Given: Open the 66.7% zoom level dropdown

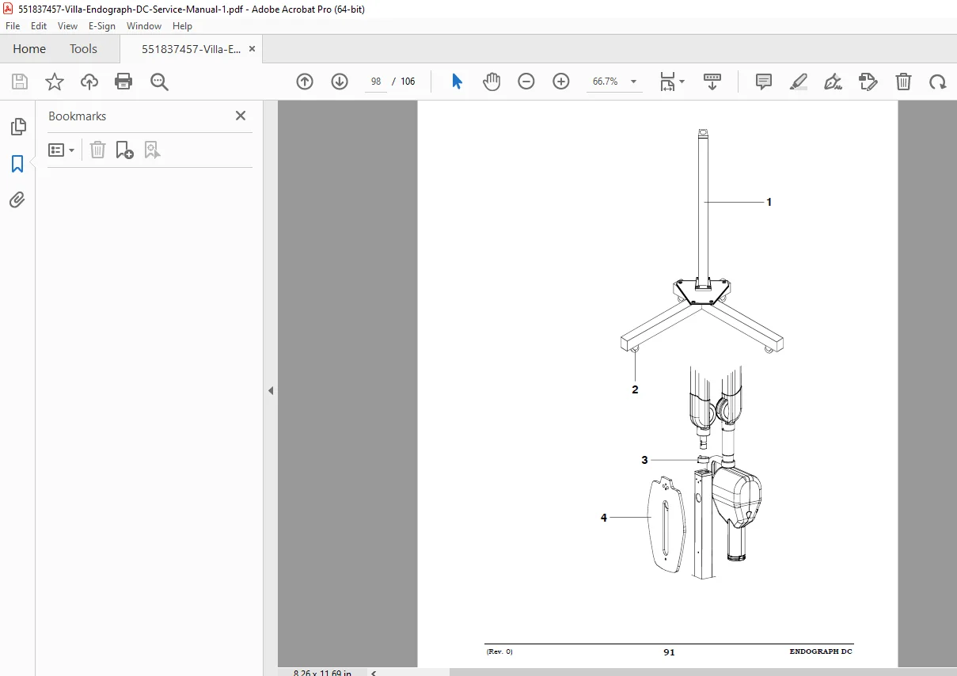Looking at the screenshot, I should pyautogui.click(x=614, y=82).
